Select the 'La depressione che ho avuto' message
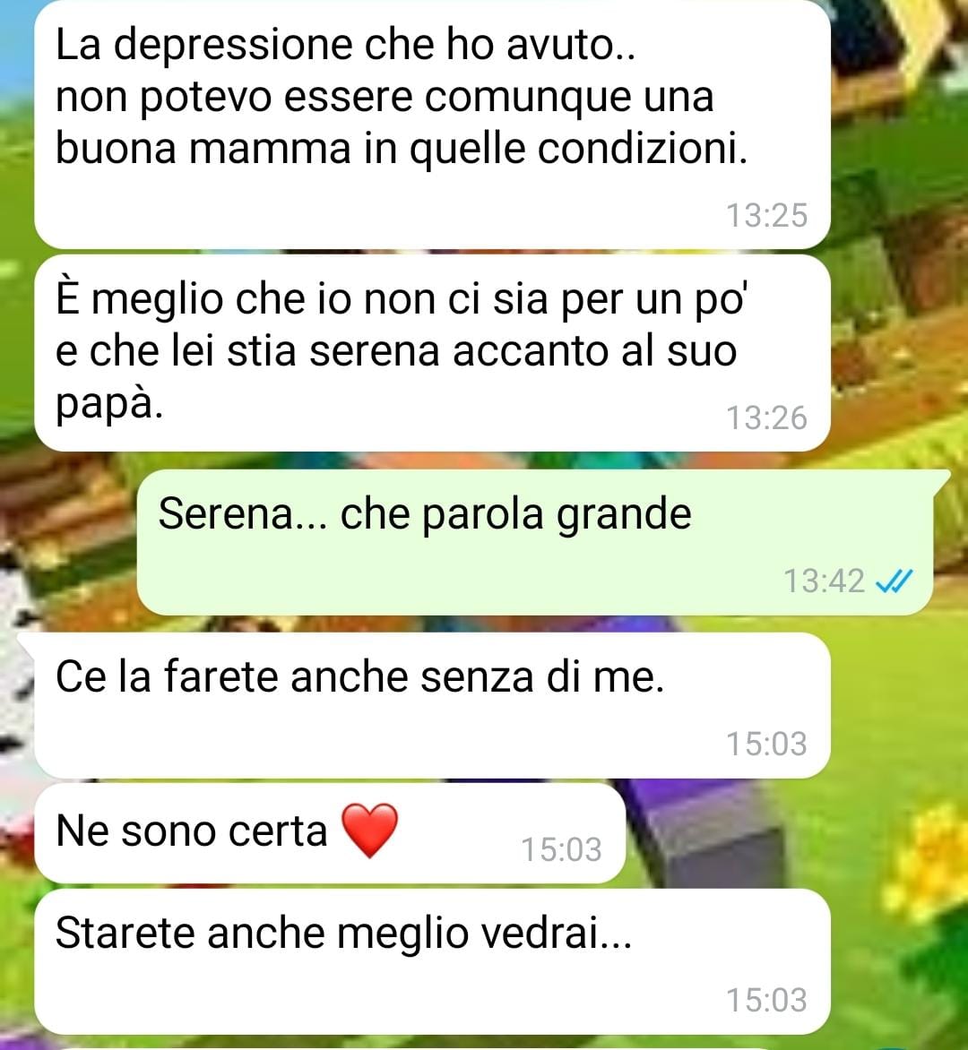 click(x=433, y=125)
